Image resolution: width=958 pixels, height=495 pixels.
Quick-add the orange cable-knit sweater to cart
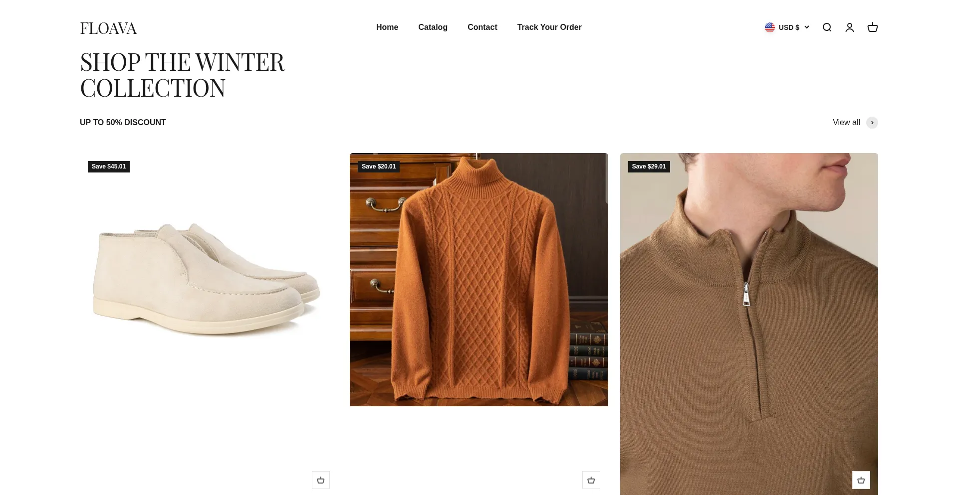(x=591, y=480)
